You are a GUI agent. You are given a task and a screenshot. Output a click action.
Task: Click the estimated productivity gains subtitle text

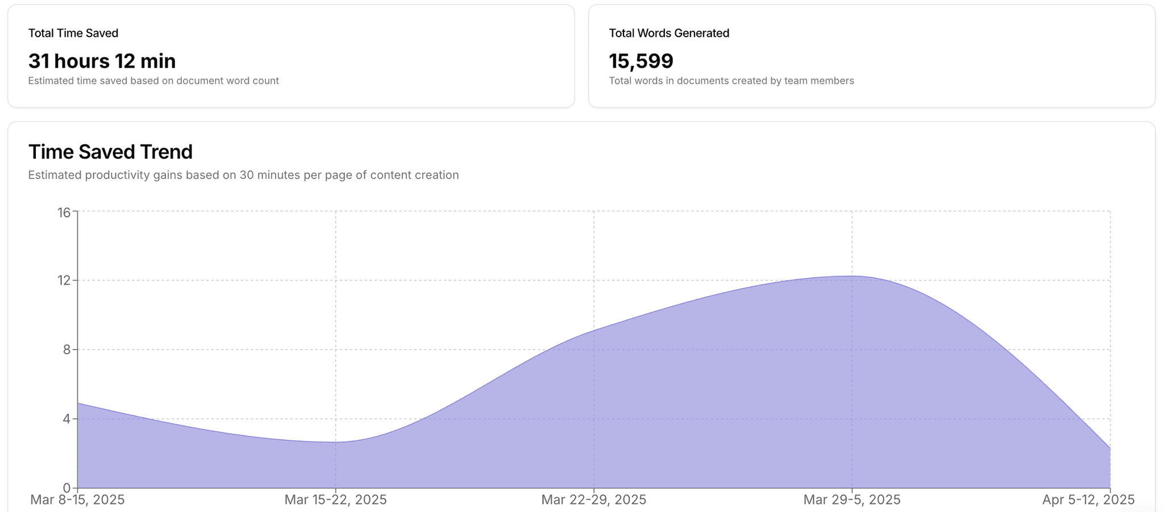(243, 175)
